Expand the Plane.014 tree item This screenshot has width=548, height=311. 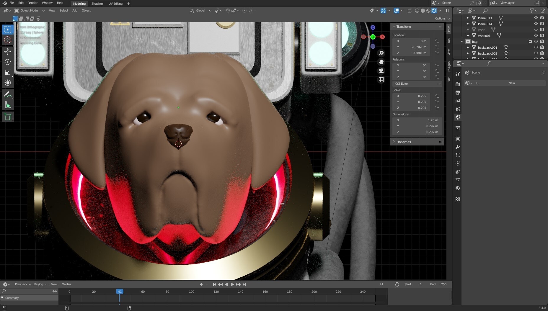point(468,24)
